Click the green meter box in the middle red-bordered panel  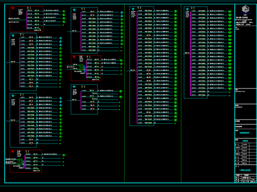pyautogui.click(x=81, y=67)
